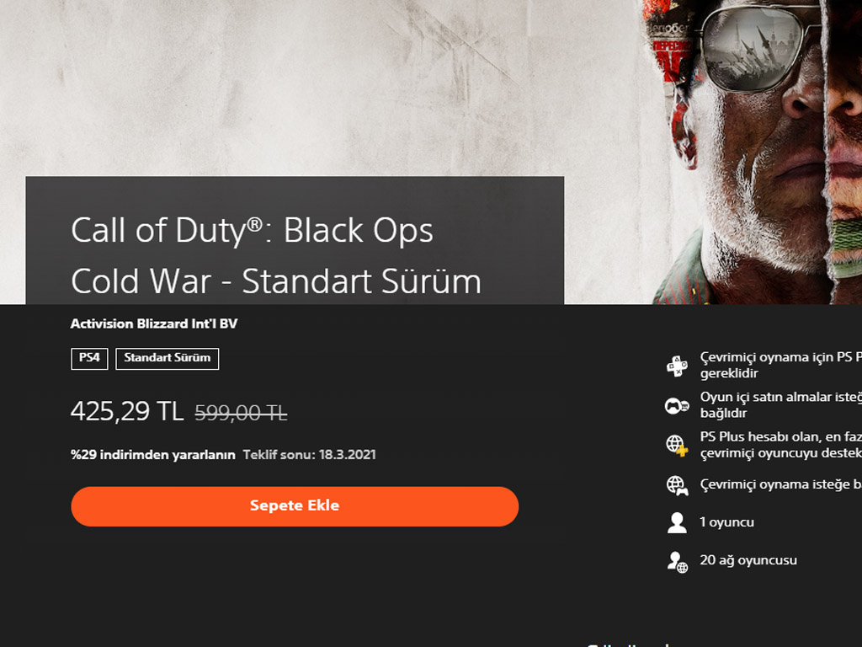Click the online play globe controller icon
Image resolution: width=862 pixels, height=647 pixels.
(x=677, y=485)
